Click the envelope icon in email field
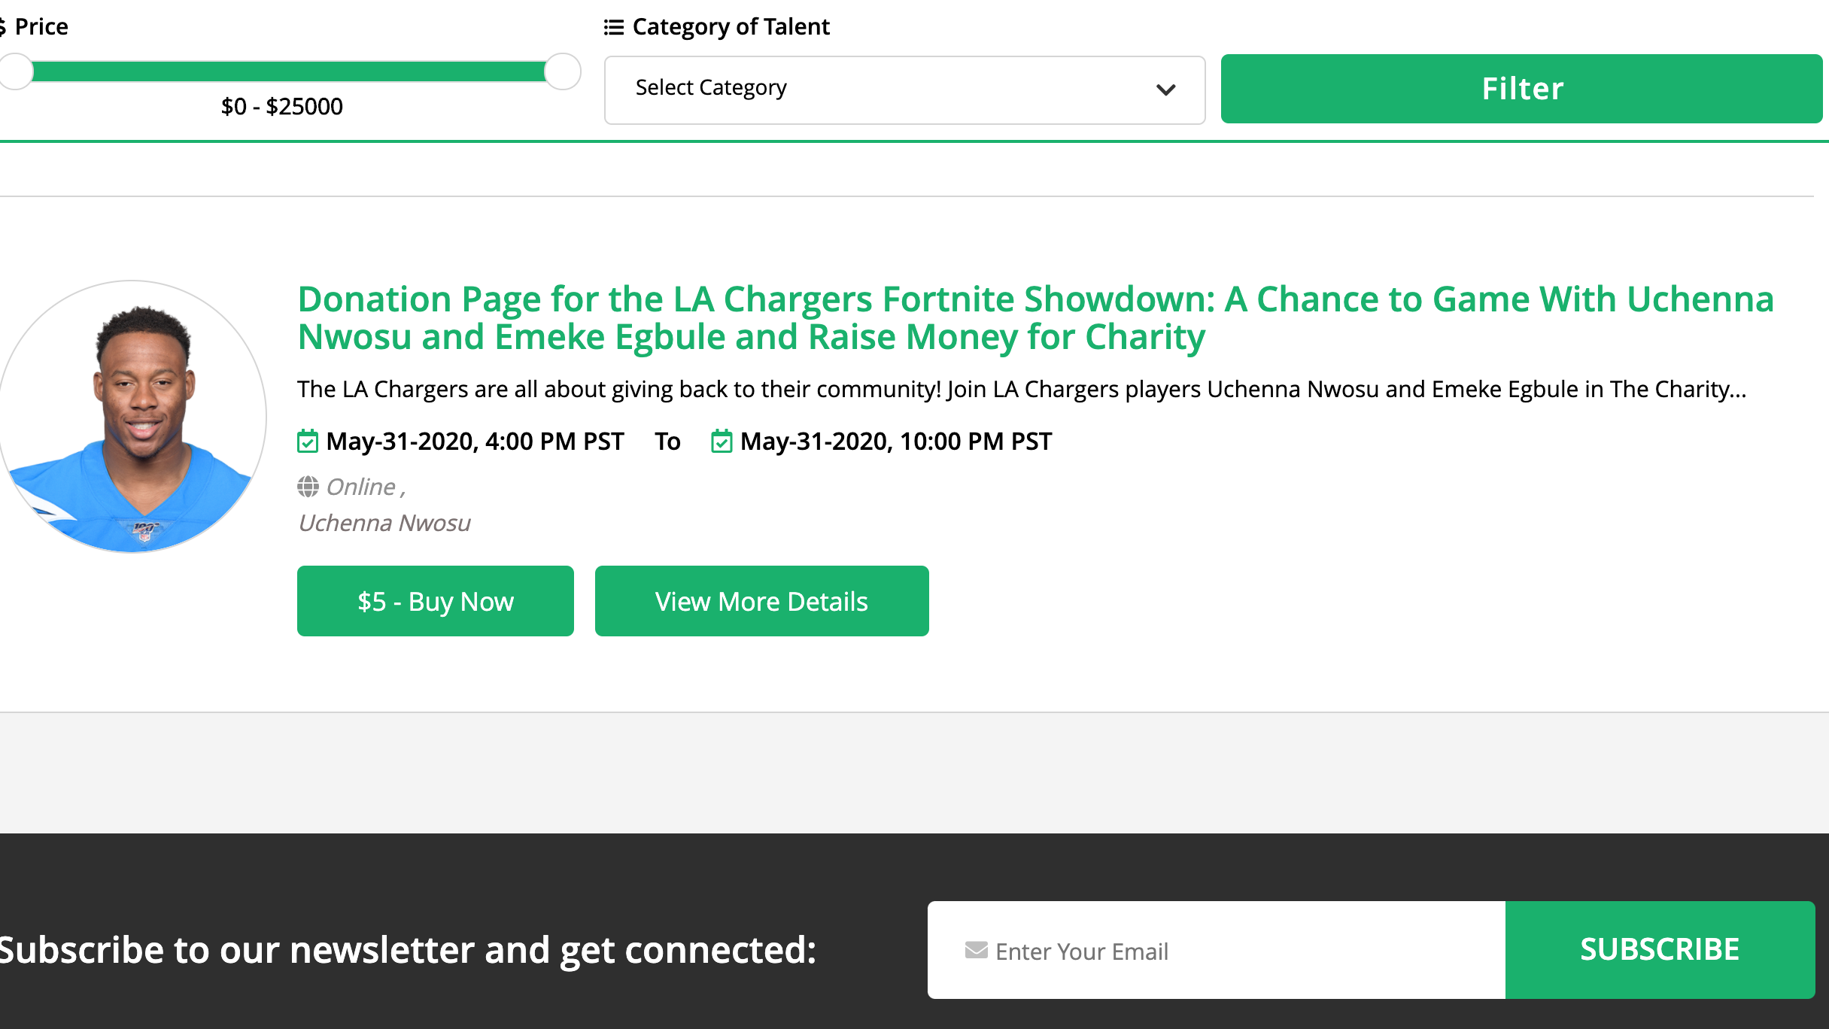The image size is (1829, 1029). [x=976, y=951]
